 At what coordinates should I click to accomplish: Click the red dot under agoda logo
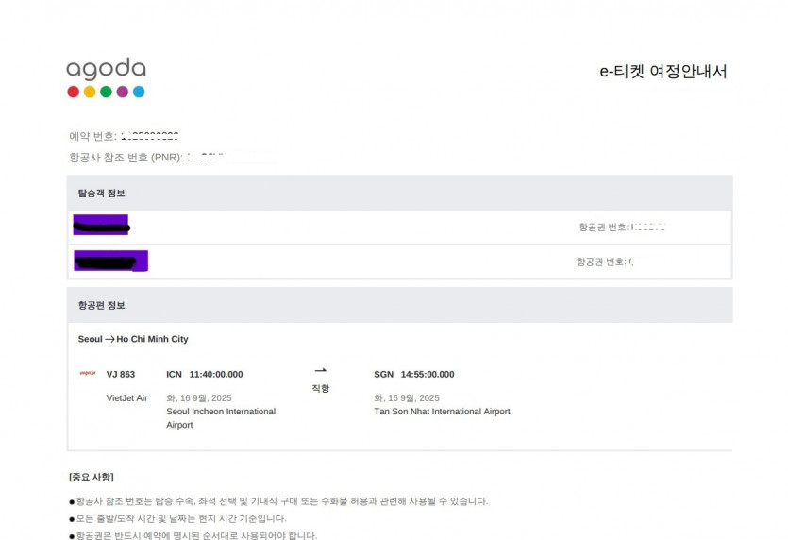click(x=74, y=92)
